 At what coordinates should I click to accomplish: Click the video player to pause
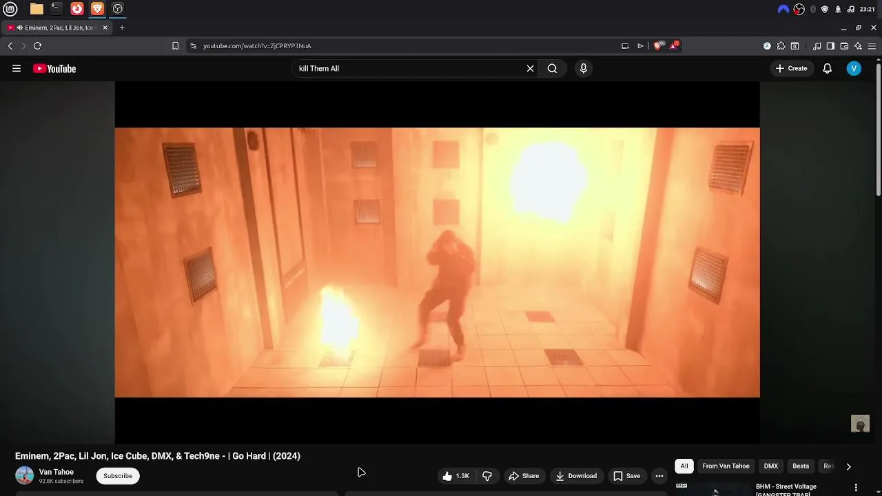(x=437, y=262)
